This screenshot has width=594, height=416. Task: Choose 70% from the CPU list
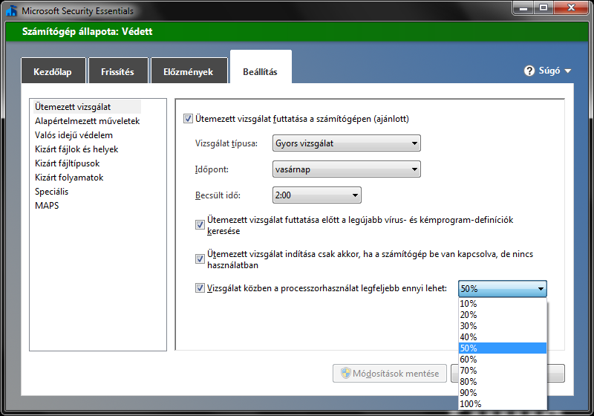(x=503, y=370)
